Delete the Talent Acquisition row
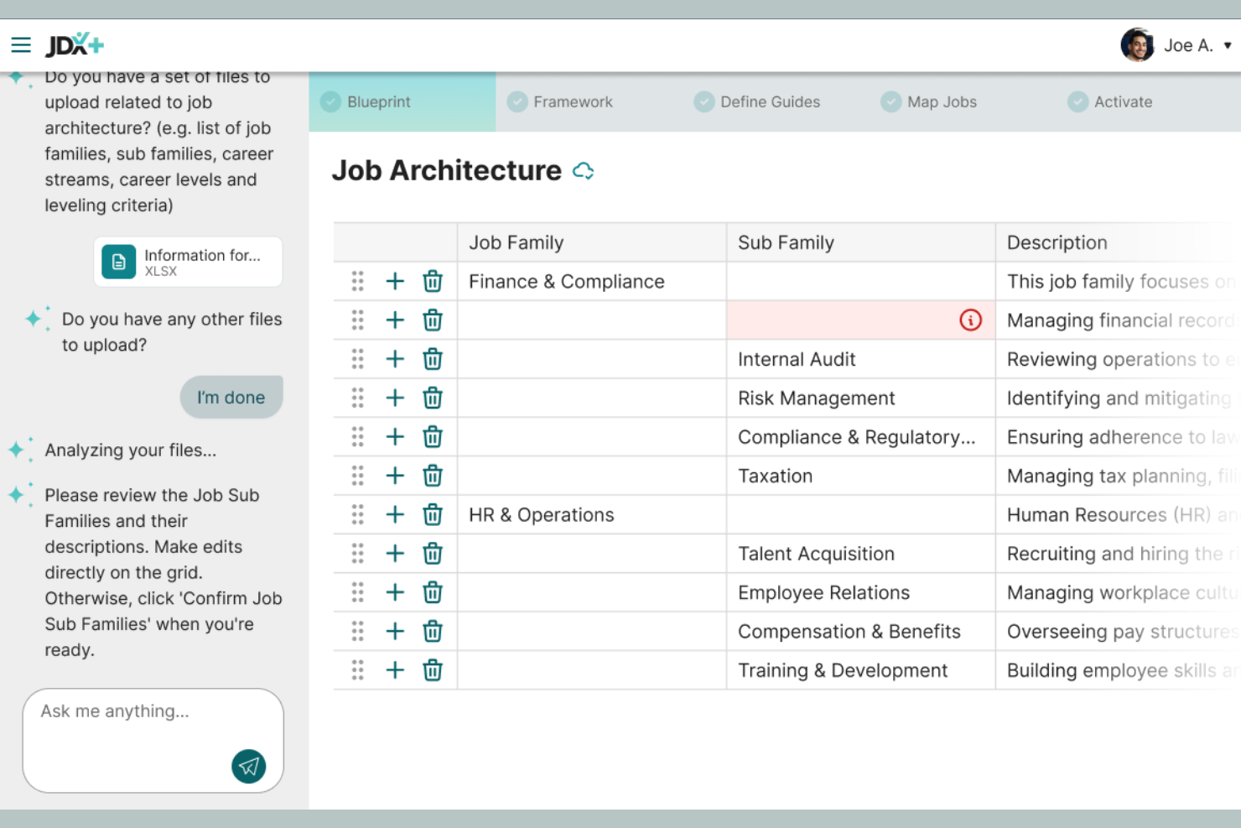The image size is (1241, 828). 433,553
